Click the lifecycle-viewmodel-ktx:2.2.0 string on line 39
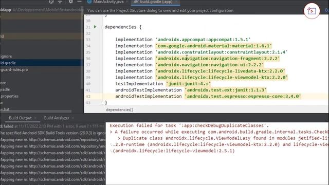 (x=222, y=77)
